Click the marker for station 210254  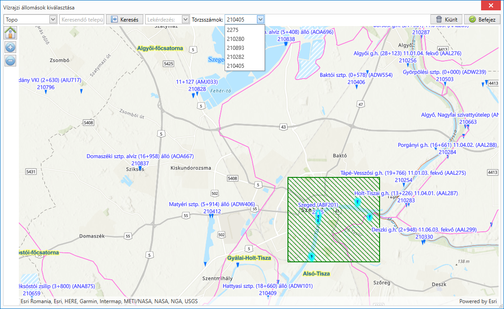(404, 185)
